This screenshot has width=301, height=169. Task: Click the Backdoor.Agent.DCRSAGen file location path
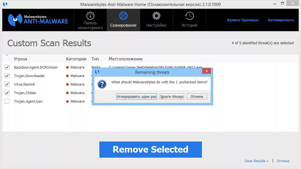(155, 67)
